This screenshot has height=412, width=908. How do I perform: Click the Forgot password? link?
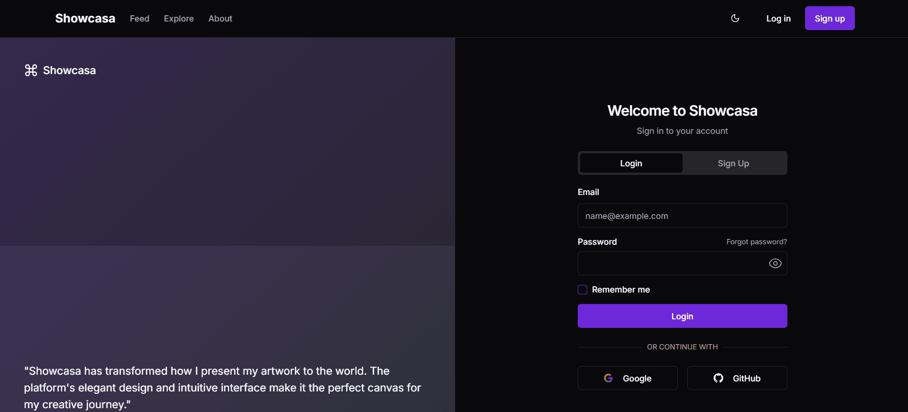pyautogui.click(x=756, y=242)
